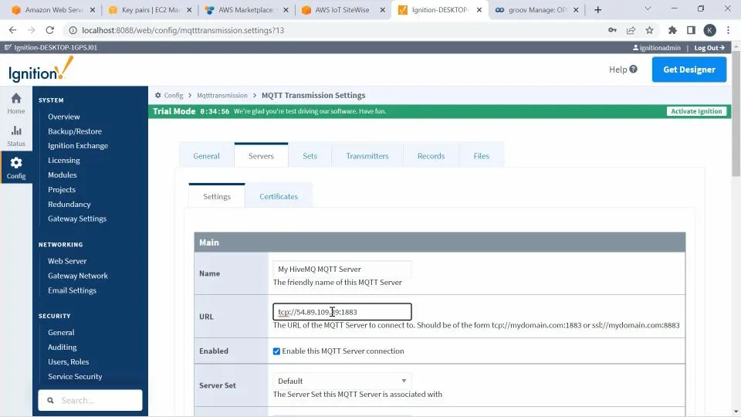Click the browser back arrow
The height and width of the screenshot is (417, 741).
(13, 30)
